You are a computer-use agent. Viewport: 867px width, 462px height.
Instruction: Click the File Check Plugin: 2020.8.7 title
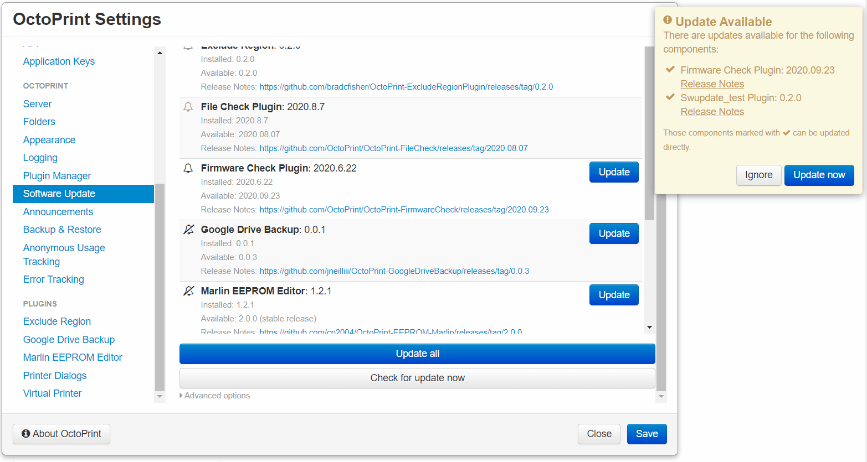(x=263, y=107)
